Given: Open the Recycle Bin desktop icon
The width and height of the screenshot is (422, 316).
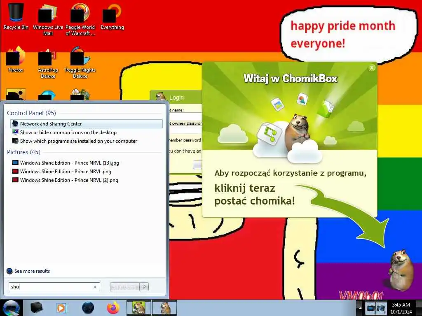Looking at the screenshot, I should point(16,16).
